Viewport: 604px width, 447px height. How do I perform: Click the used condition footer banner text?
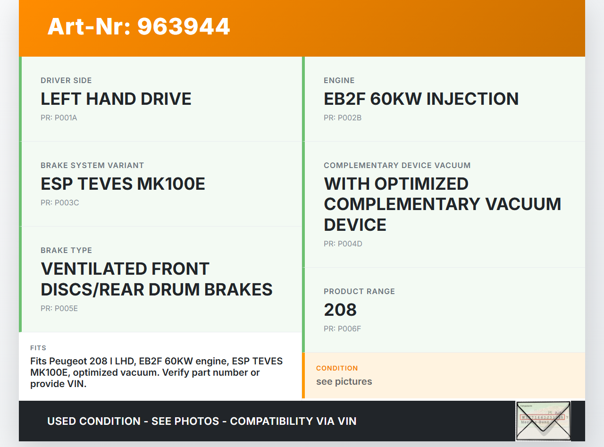pyautogui.click(x=201, y=421)
